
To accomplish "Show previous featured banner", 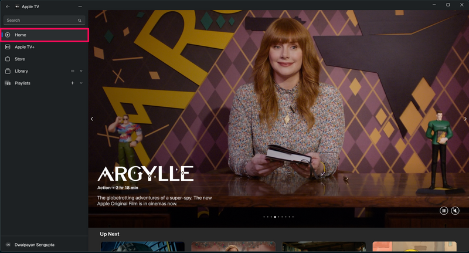I will [x=92, y=119].
